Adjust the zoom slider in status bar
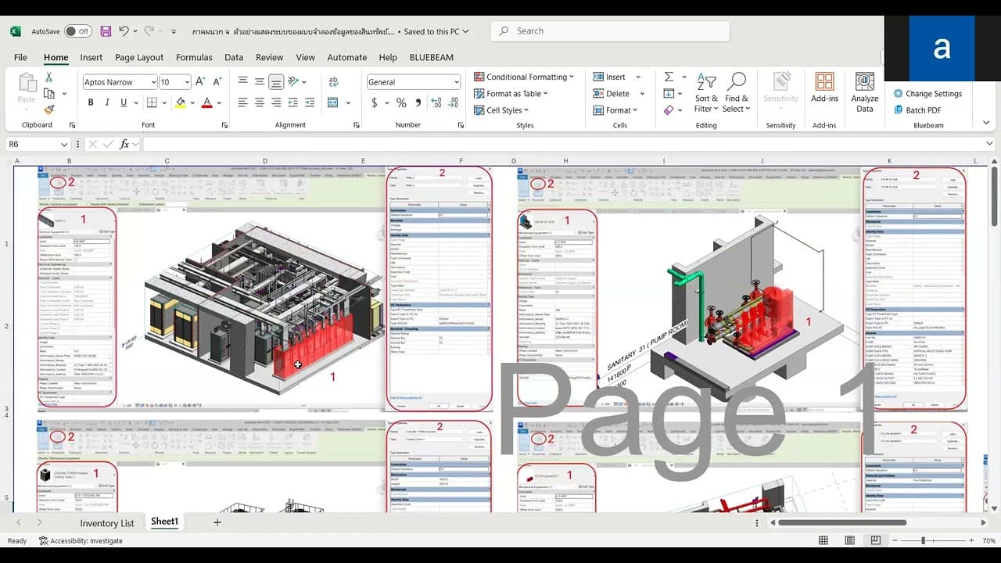The image size is (1001, 563). pyautogui.click(x=923, y=540)
